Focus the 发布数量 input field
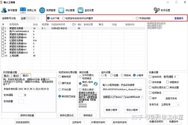 pyautogui.click(x=21, y=101)
